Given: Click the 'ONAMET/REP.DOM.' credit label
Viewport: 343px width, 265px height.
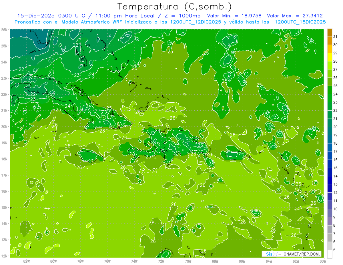Looking at the screenshot, I should [x=302, y=254].
